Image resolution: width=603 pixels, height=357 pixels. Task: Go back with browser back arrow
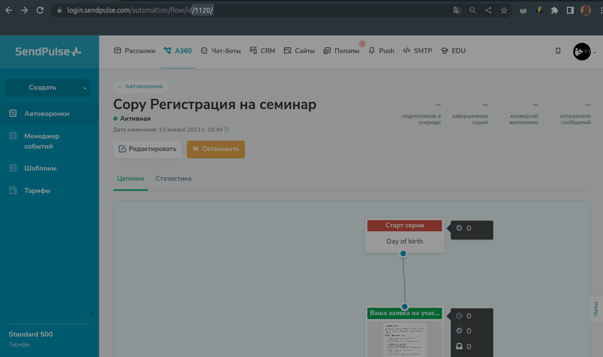[x=9, y=10]
